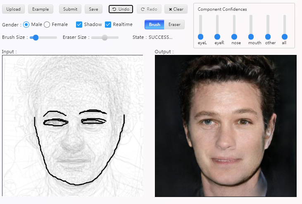The width and height of the screenshot is (302, 204).
Task: Load an Example sketch
Action: [40, 9]
